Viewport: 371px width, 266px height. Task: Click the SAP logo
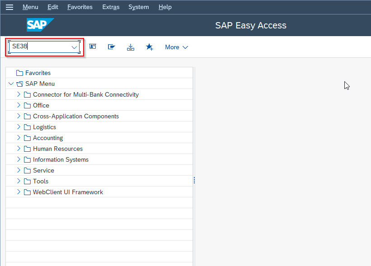(x=40, y=25)
